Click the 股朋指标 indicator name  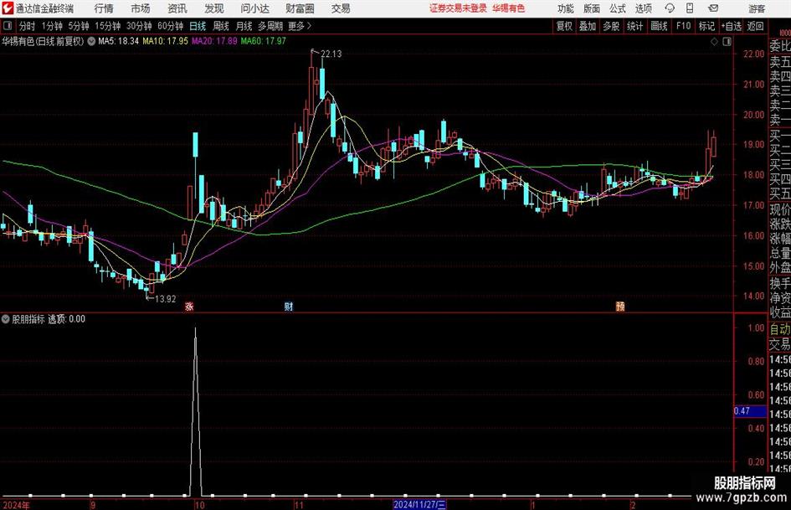[28, 319]
